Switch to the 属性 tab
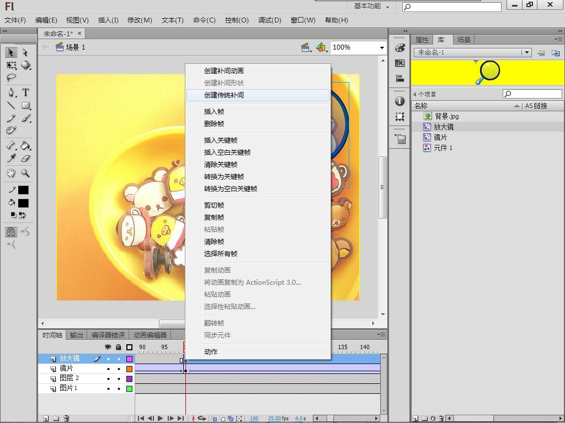Viewport: 565px width, 423px height. tap(422, 40)
